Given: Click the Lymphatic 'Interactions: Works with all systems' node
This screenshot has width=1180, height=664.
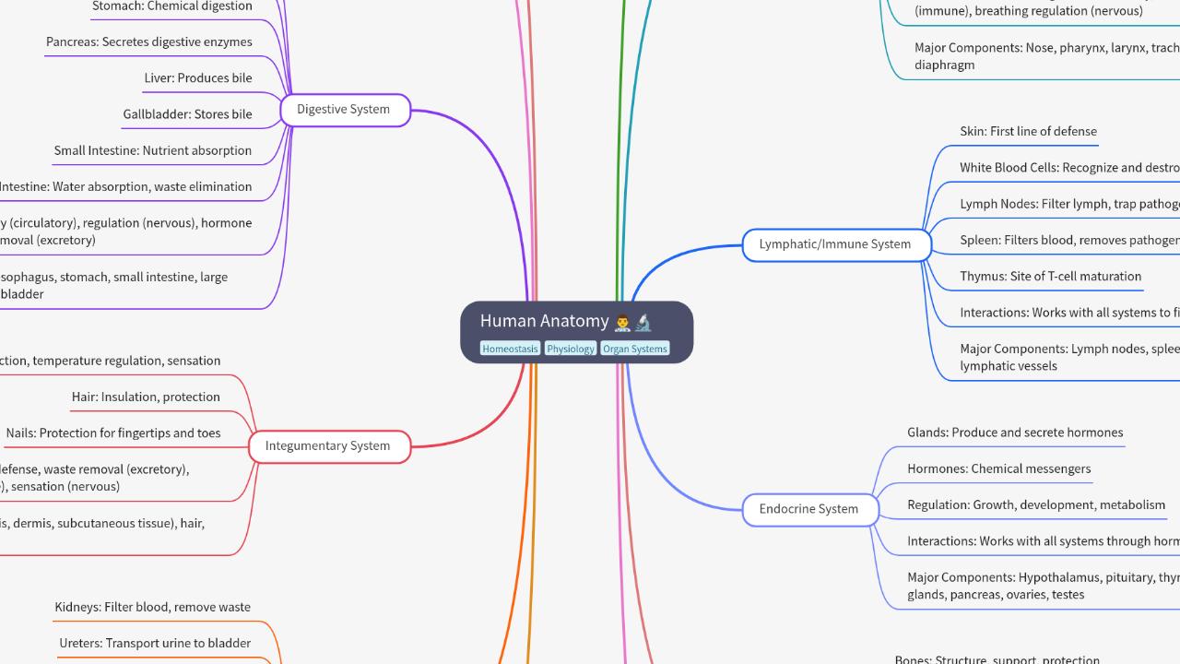Looking at the screenshot, I should [1069, 313].
